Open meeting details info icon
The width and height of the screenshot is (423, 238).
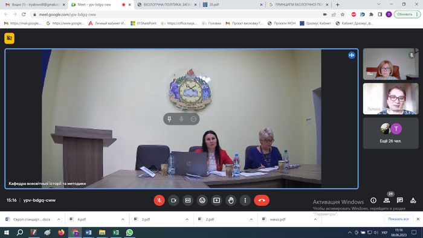(373, 201)
